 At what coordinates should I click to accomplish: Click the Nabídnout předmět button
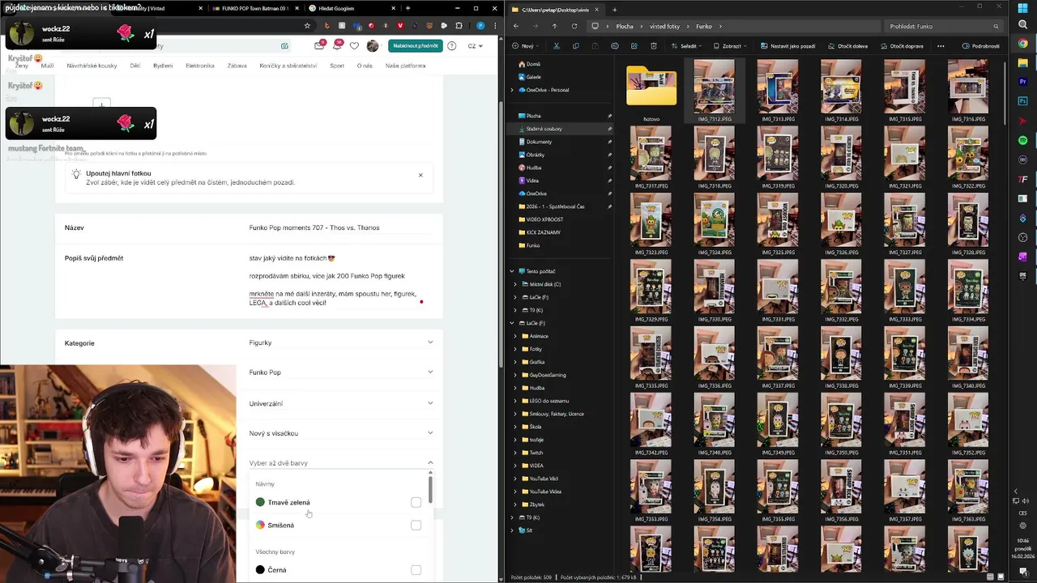pyautogui.click(x=415, y=46)
